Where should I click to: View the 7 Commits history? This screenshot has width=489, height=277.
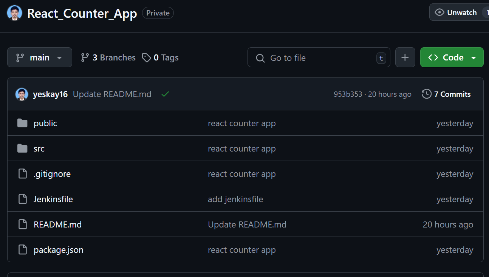(x=452, y=94)
